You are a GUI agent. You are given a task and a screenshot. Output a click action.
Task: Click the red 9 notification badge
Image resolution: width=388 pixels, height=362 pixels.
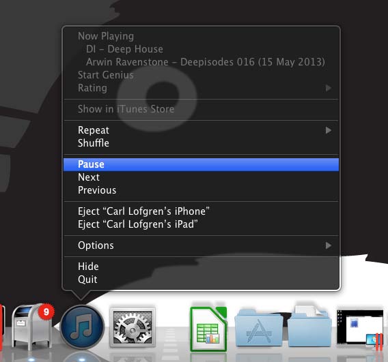pos(46,312)
